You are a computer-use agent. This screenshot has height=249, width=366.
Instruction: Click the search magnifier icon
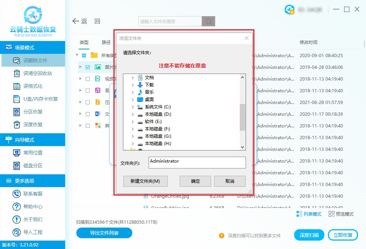click(x=209, y=22)
